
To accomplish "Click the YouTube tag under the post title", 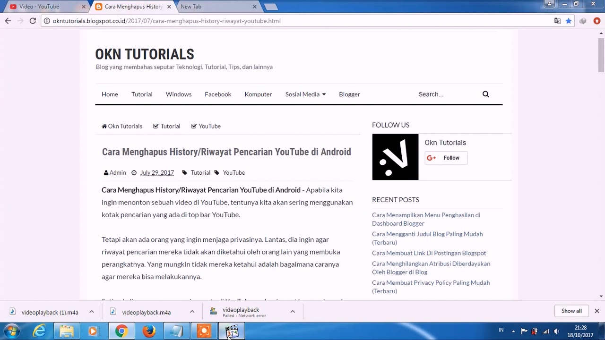I will 234,172.
